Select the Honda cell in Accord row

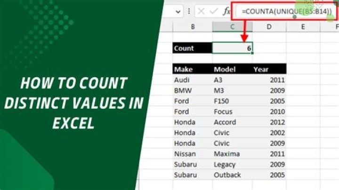point(193,122)
